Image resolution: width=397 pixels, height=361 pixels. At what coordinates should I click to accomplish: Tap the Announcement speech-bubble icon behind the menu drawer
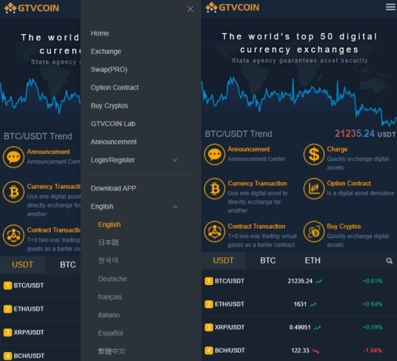[14, 157]
